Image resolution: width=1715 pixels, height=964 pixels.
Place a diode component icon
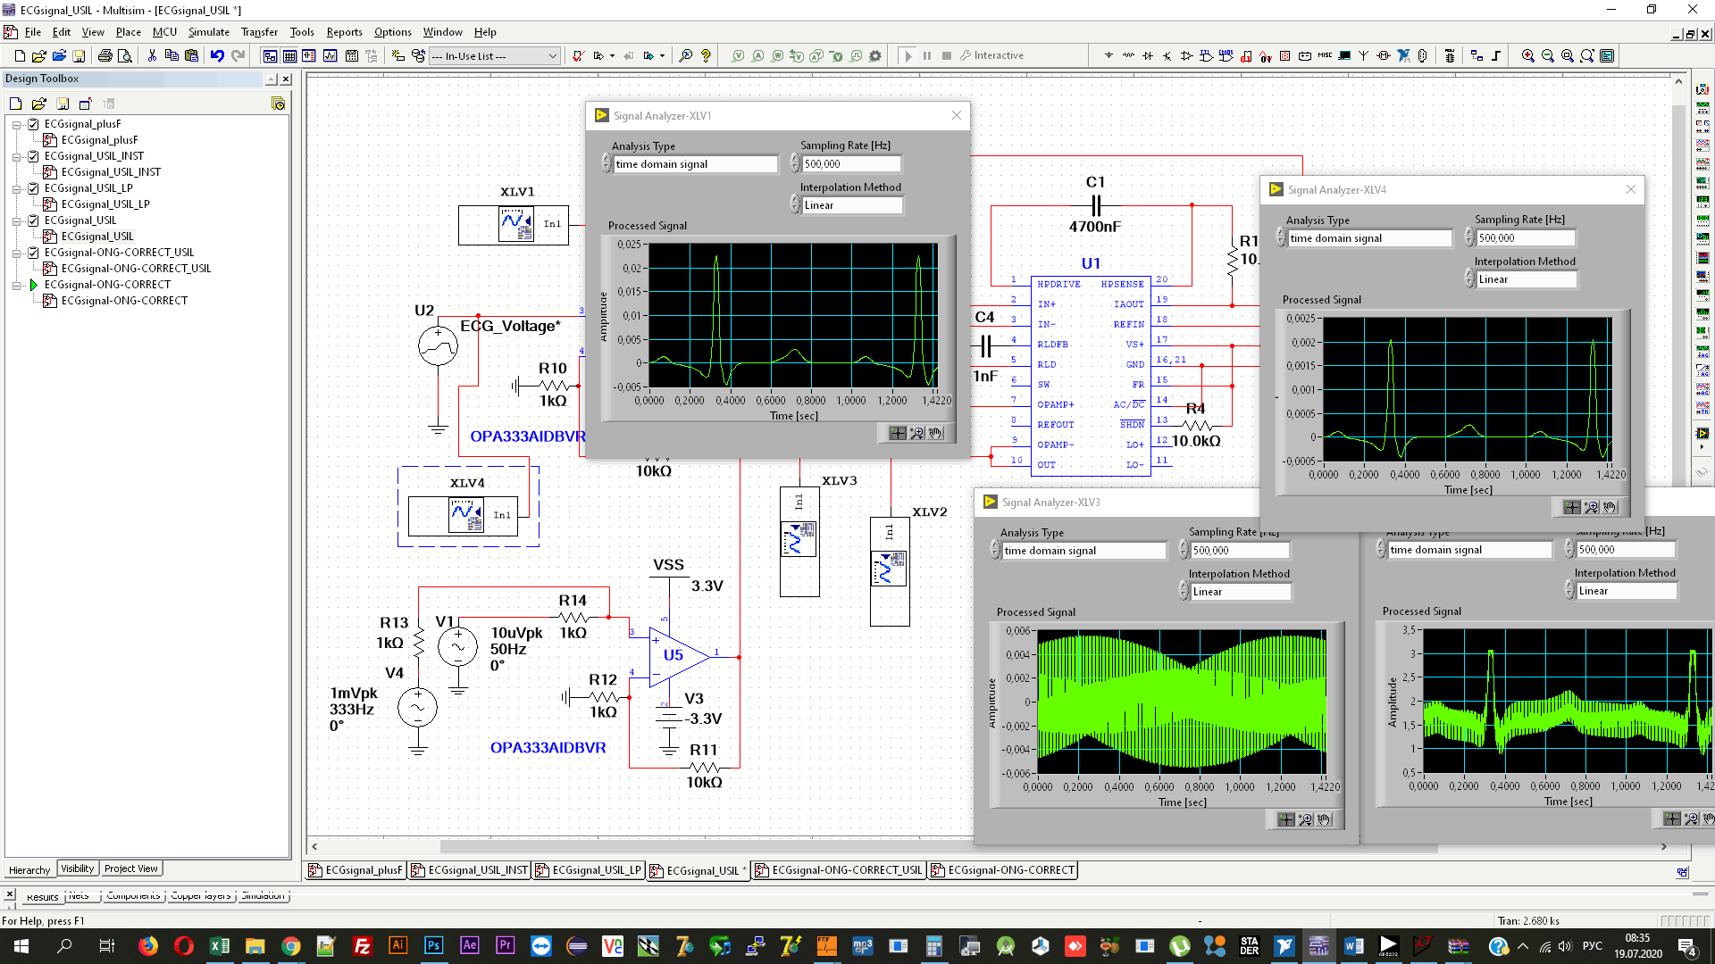[x=1148, y=55]
